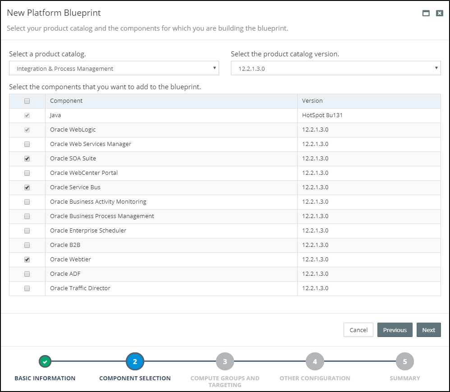Click the Component column header

(x=66, y=101)
